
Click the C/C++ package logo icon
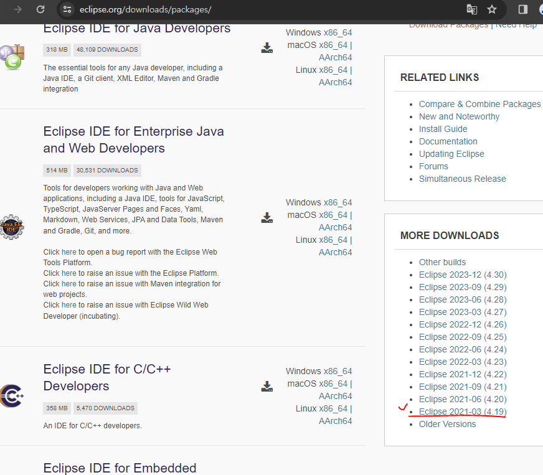pos(11,396)
